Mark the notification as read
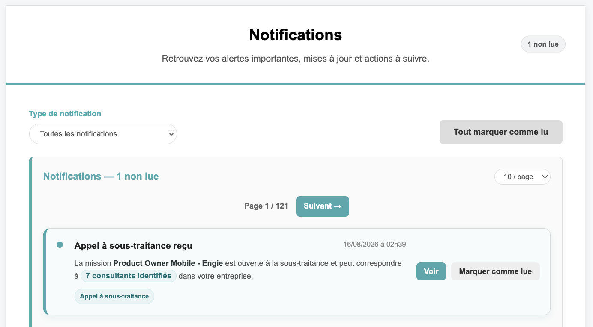The width and height of the screenshot is (593, 327). (x=495, y=271)
